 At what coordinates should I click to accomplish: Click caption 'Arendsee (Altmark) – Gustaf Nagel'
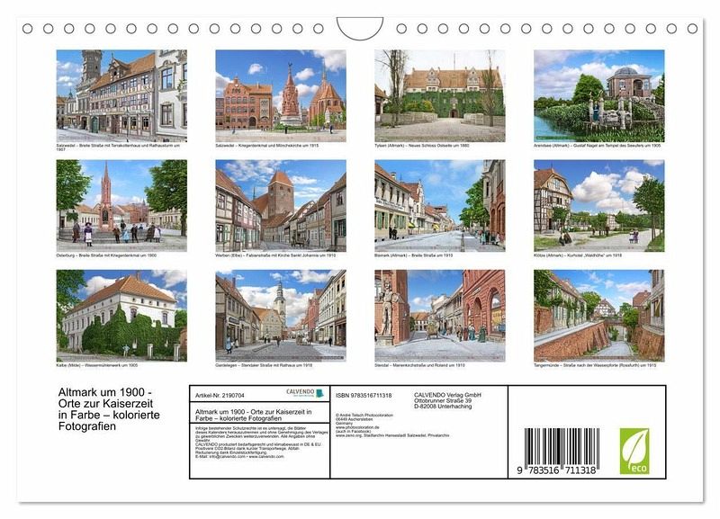click(x=567, y=146)
